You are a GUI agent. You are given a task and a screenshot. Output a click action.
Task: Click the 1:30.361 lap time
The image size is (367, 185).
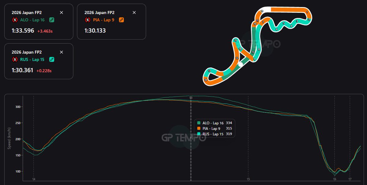pos(23,70)
